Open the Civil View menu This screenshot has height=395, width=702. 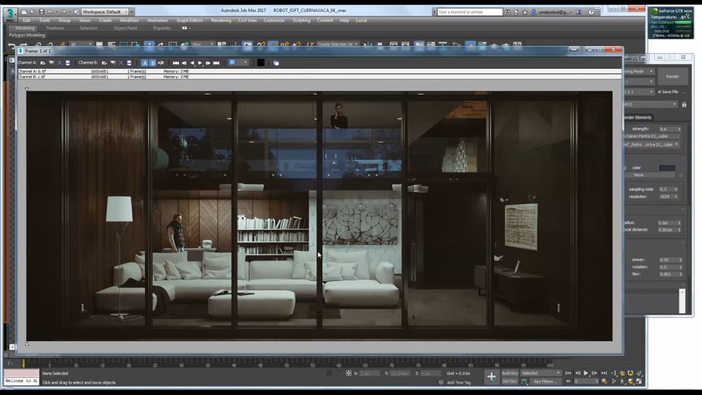click(x=247, y=21)
